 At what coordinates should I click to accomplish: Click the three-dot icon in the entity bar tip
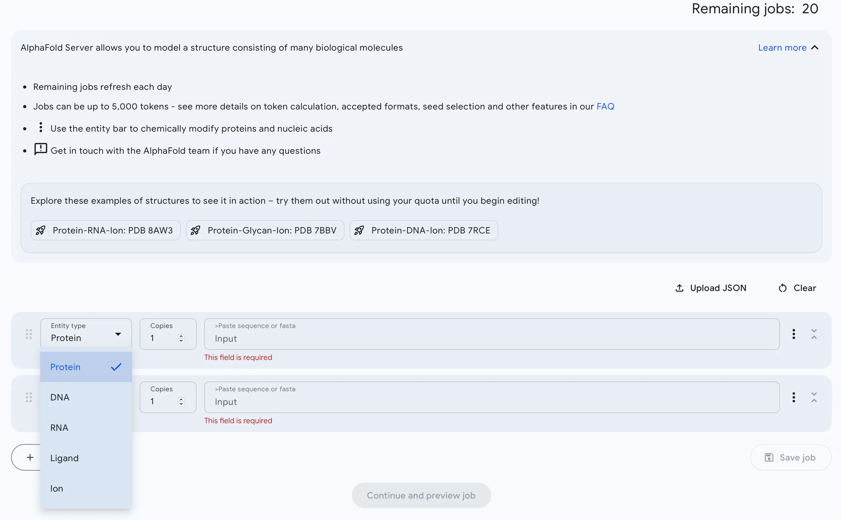[x=41, y=127]
